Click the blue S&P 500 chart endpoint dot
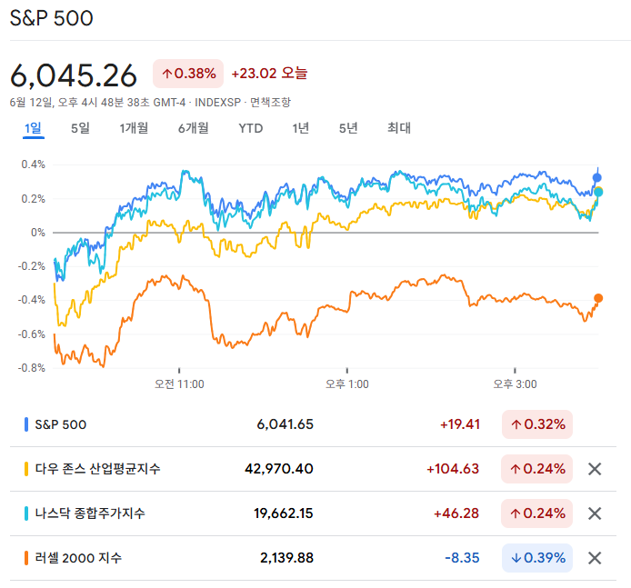 pyautogui.click(x=597, y=177)
